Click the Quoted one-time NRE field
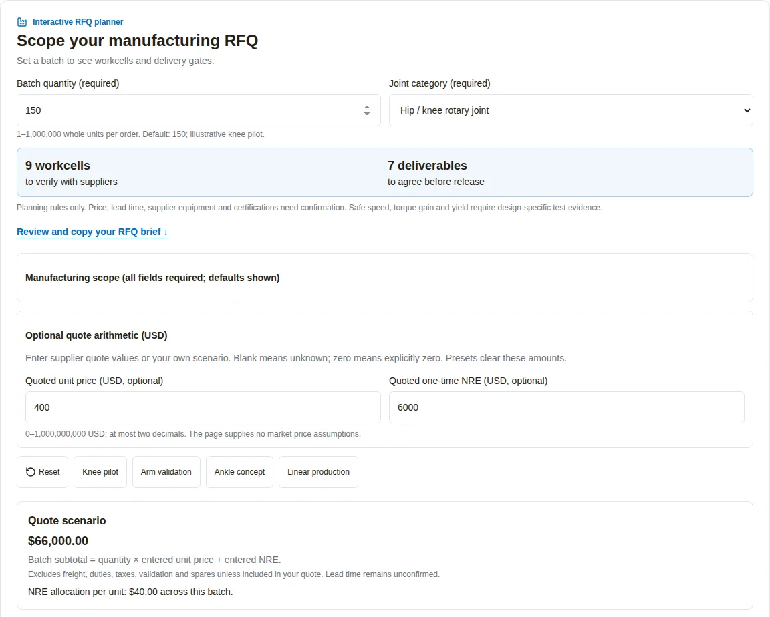Screen dimensions: 770x617 (x=567, y=407)
